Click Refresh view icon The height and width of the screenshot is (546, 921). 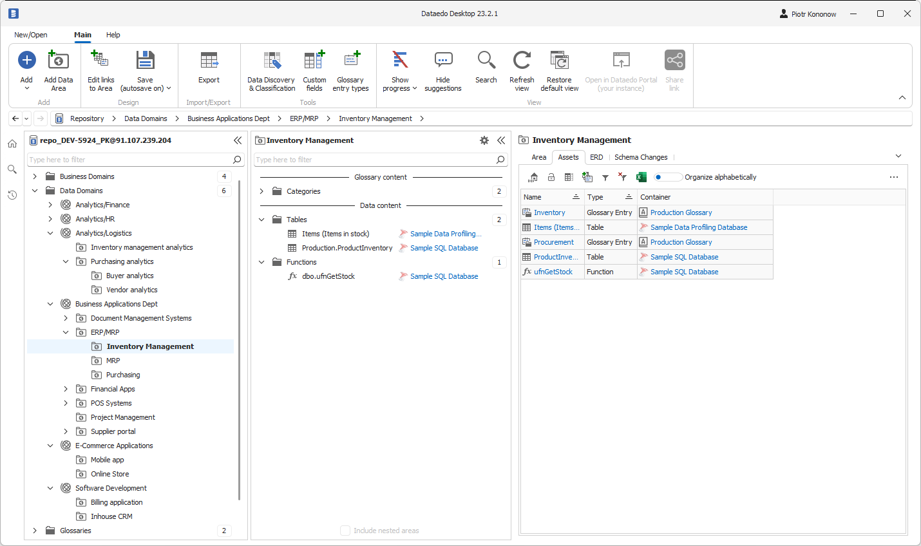[522, 60]
